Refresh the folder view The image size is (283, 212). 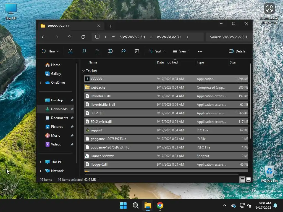[83, 37]
